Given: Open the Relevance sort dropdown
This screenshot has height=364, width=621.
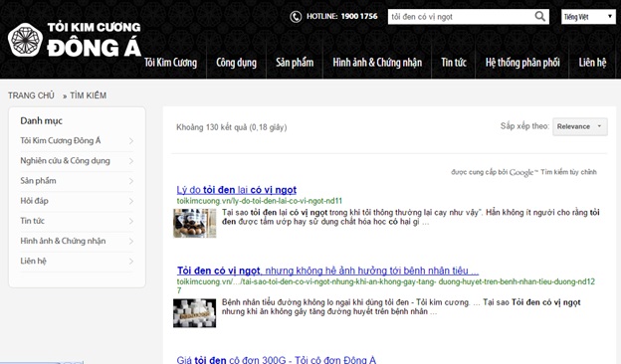Looking at the screenshot, I should pyautogui.click(x=580, y=126).
